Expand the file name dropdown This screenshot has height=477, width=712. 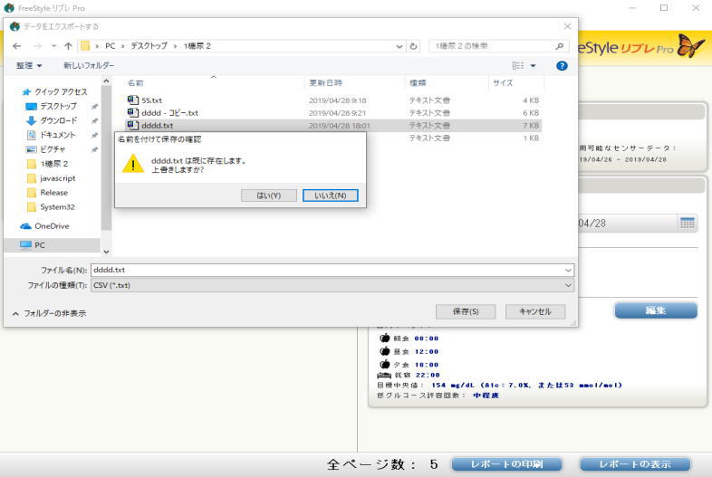pos(568,270)
